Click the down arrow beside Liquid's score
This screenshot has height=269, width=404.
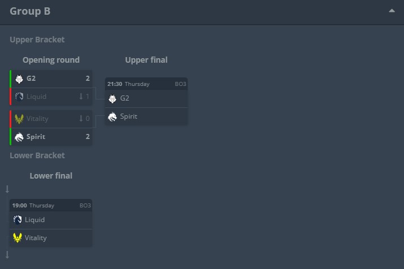click(x=81, y=97)
